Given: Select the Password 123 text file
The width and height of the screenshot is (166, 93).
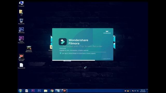Looking at the screenshot, I should click(x=21, y=66).
